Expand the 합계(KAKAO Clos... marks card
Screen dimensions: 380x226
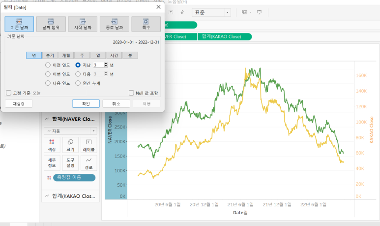pos(70,196)
